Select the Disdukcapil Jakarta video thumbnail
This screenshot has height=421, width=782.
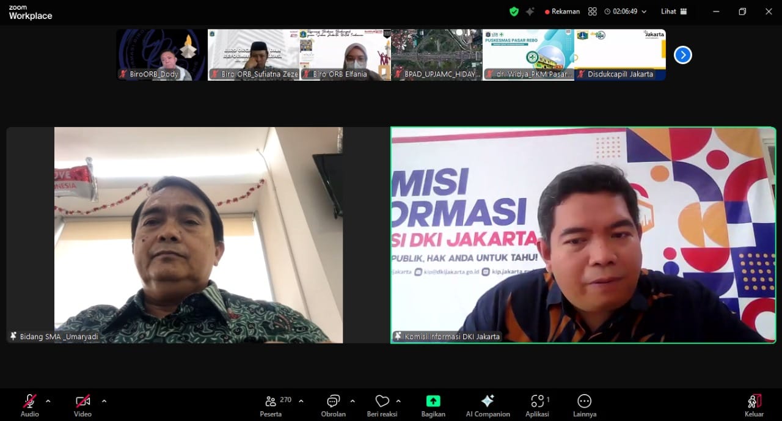click(619, 55)
